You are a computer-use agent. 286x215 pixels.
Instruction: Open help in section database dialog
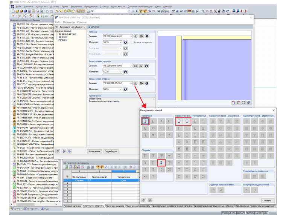click(x=144, y=200)
